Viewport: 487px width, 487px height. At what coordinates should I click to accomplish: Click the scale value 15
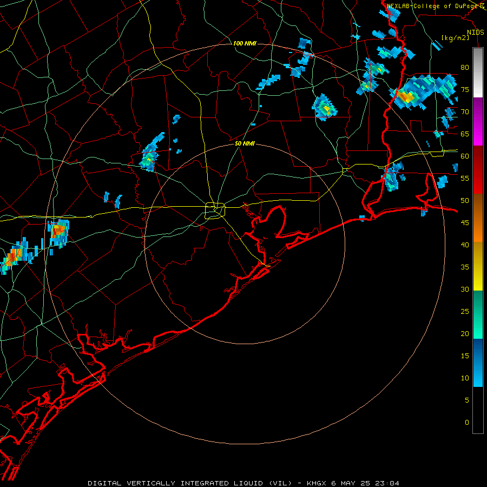[x=465, y=356]
